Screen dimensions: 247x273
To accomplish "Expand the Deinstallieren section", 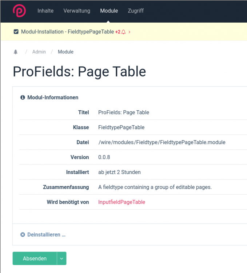I will [47, 234].
